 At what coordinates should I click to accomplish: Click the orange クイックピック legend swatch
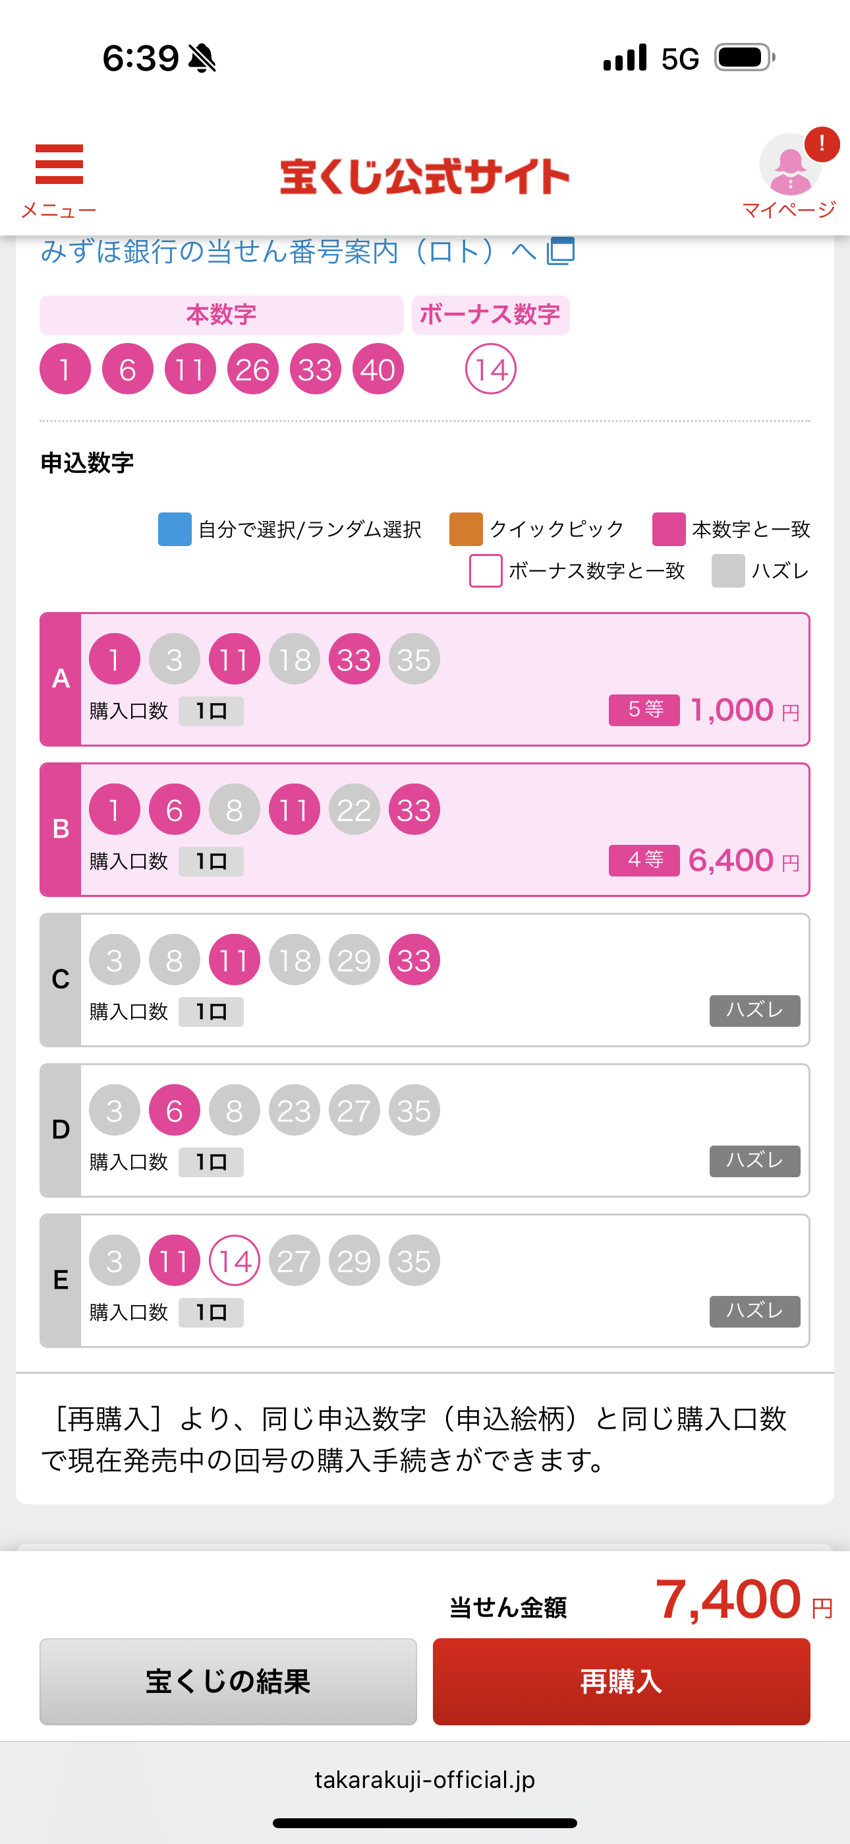point(466,529)
